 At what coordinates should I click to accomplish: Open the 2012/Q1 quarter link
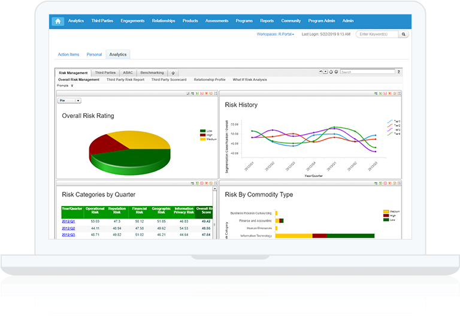[68, 221]
